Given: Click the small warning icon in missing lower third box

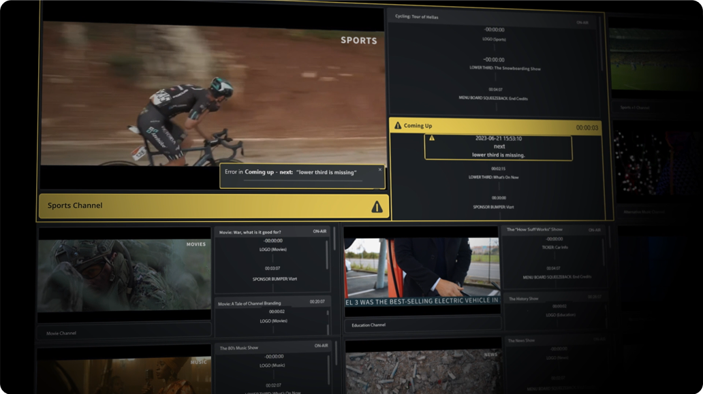Looking at the screenshot, I should [432, 138].
